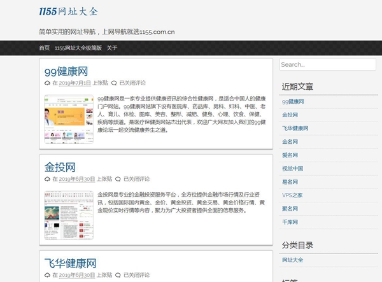Viewport: 382px width, 282px height.
Task: Open 飞华健康网 in the recent posts sidebar
Action: click(x=295, y=129)
